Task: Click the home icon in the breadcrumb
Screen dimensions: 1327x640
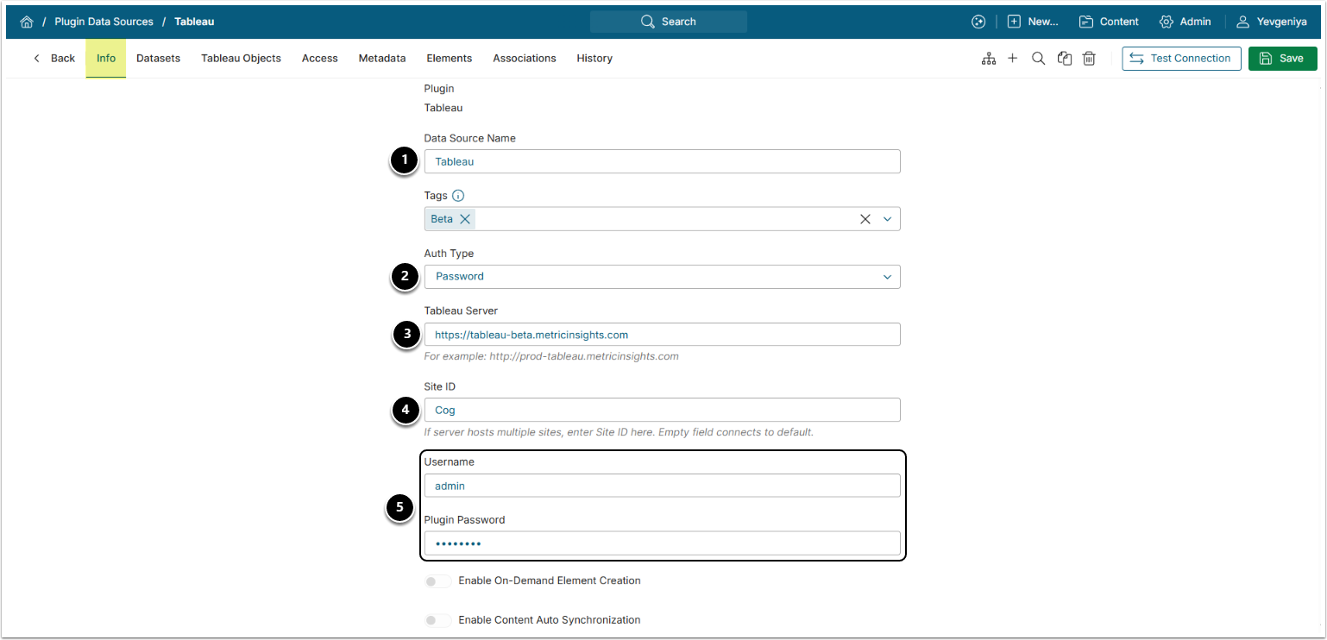Action: 27,22
